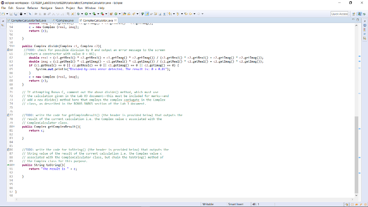Open the Back history dropdown arrow

click(194, 14)
